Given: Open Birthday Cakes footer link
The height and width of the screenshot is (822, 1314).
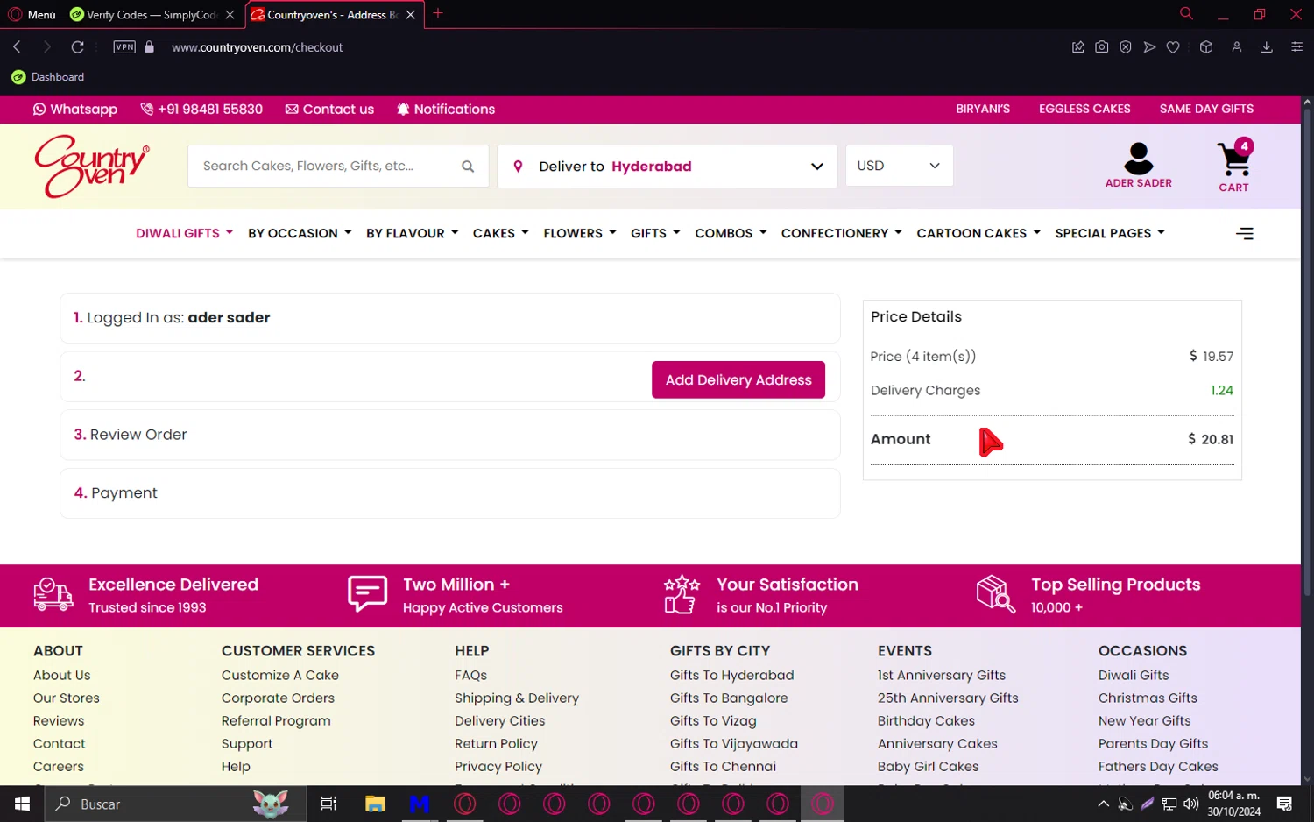Looking at the screenshot, I should pos(926,720).
